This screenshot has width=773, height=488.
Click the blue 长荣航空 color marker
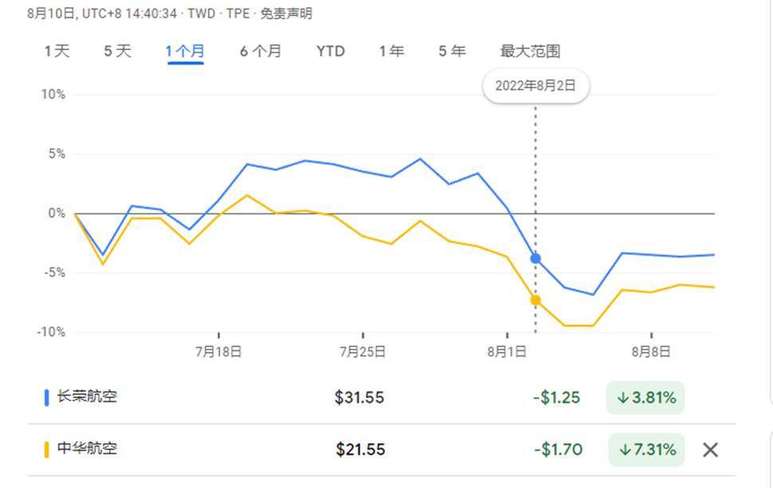point(47,397)
